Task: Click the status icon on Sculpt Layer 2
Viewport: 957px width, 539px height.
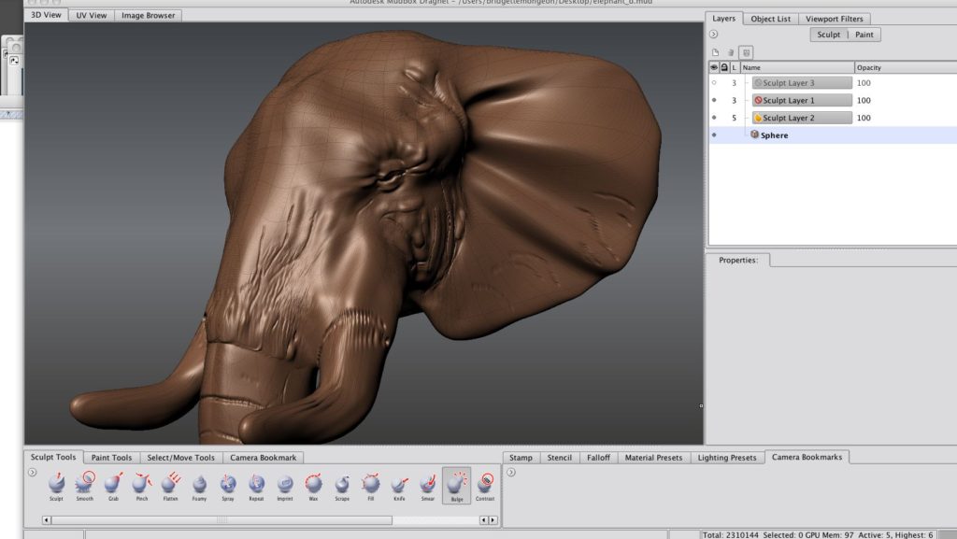Action: pos(758,118)
